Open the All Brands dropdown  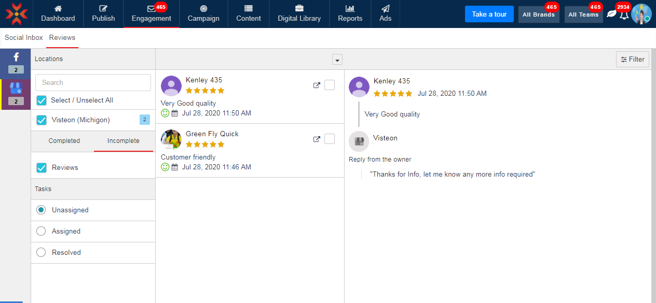(538, 15)
